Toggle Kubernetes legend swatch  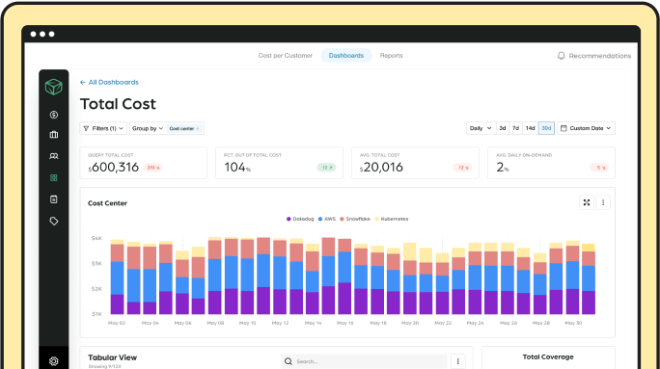click(376, 219)
